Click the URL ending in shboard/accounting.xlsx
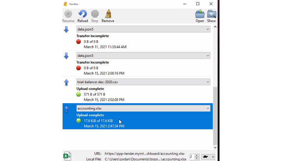The image size is (286, 161). point(144,154)
